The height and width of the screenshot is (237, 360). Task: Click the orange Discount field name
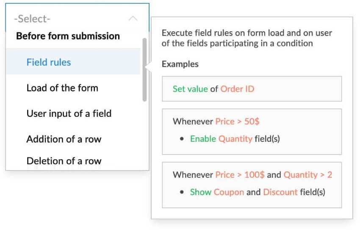pos(280,192)
